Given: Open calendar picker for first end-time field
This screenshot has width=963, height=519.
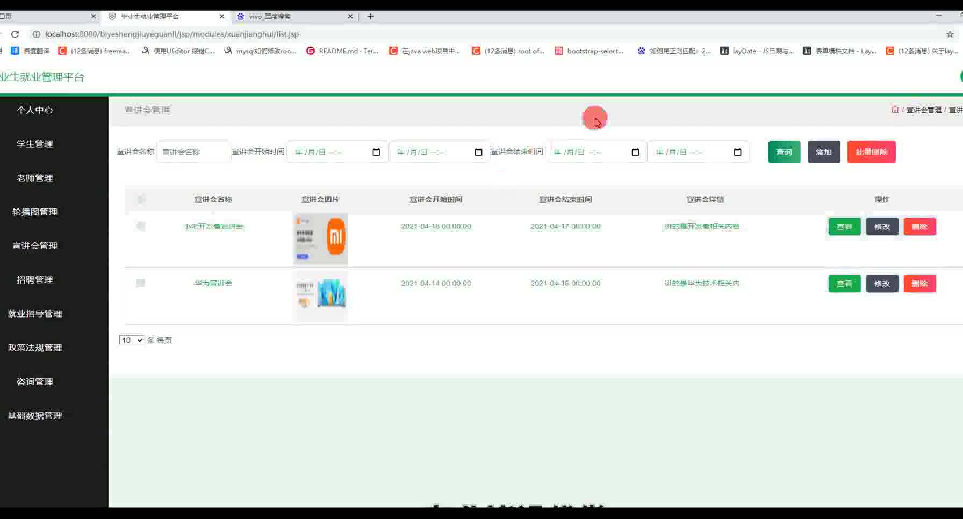Looking at the screenshot, I should [x=635, y=152].
